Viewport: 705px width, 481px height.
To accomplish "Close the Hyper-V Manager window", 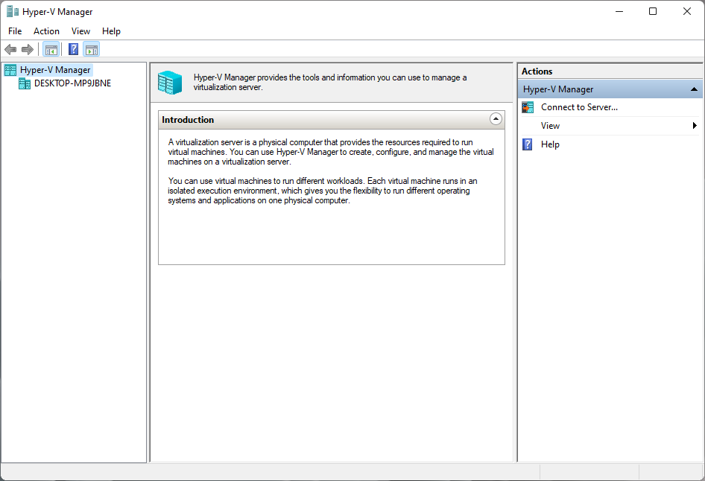I will point(687,12).
